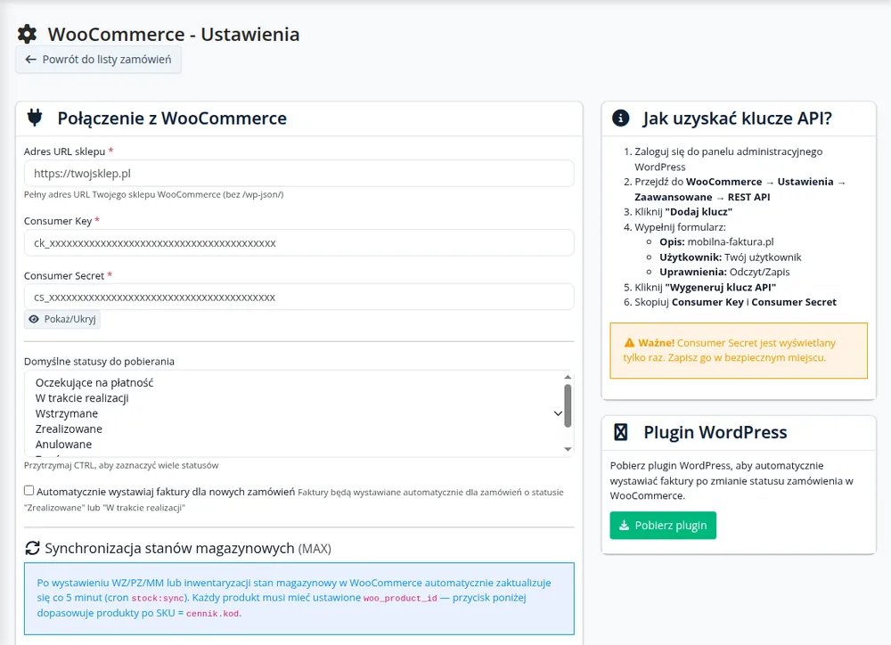Viewport: 891px width, 645px height.
Task: Click the plug icon next to Połączenie z WooCommerce
Action: 35,118
